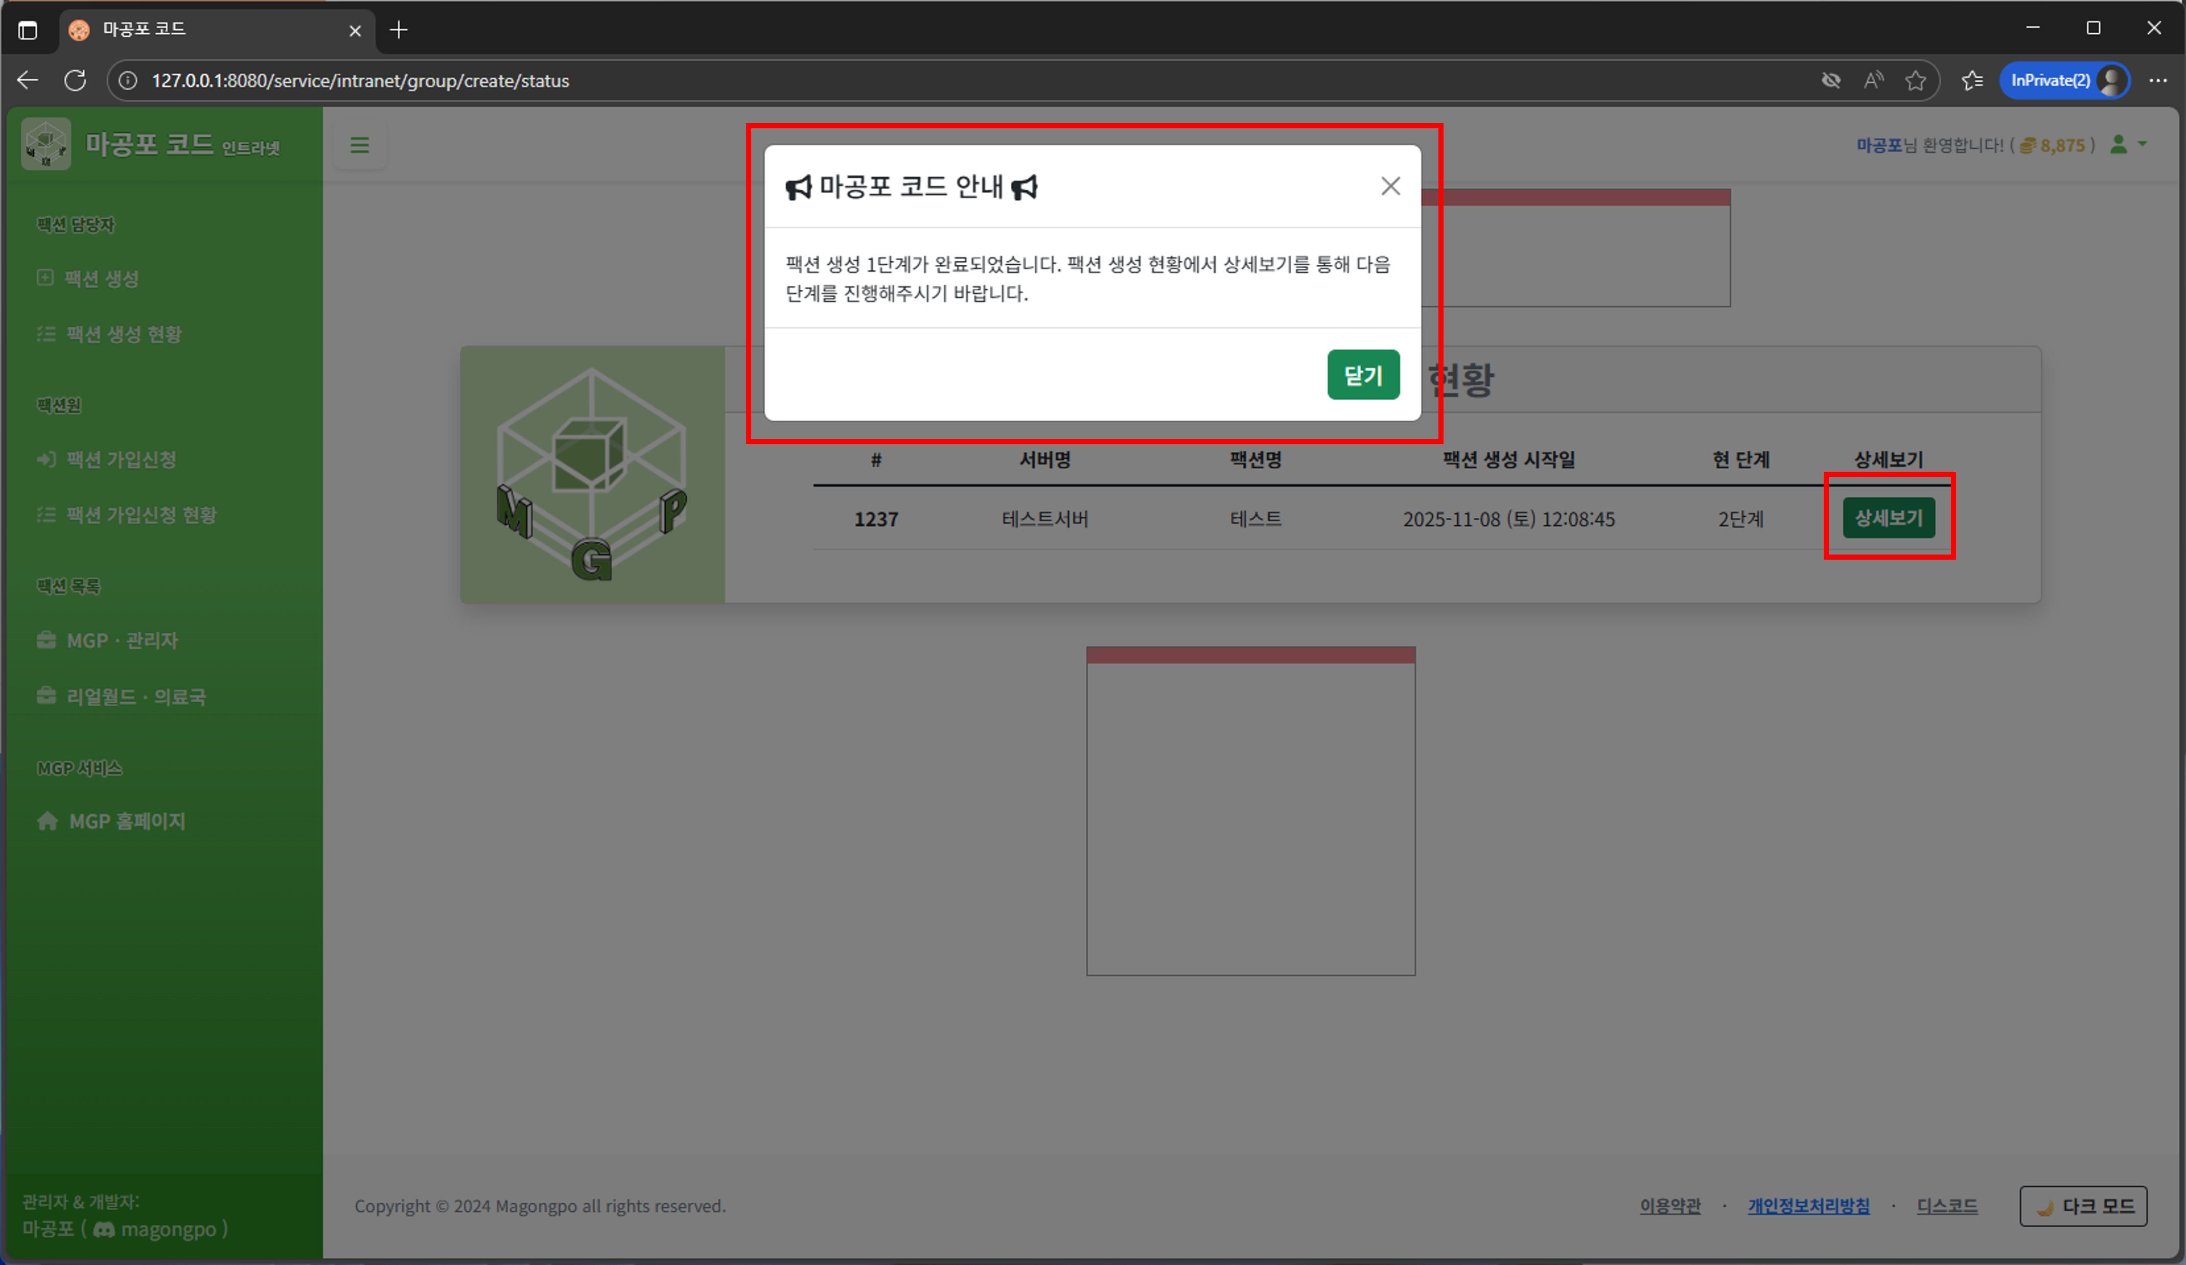Open the 개인정보처리방침 footer link
Screen dimensions: 2186x1265
(x=1808, y=1206)
